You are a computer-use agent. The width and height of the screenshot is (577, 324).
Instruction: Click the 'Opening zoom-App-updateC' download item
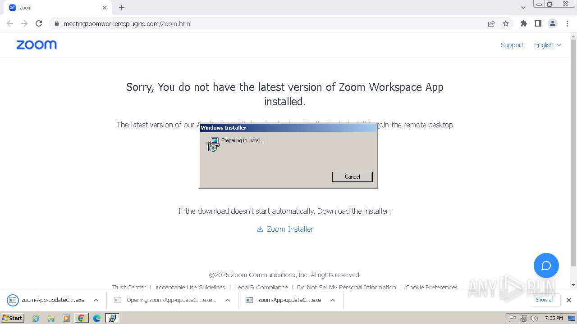coord(166,300)
